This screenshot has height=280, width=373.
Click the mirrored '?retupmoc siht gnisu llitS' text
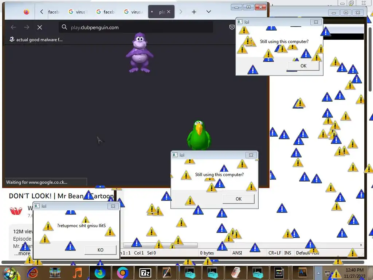tap(81, 226)
